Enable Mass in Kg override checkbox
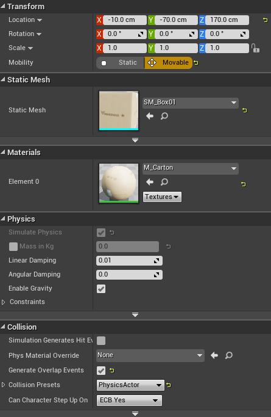271x417 pixels. pyautogui.click(x=13, y=247)
